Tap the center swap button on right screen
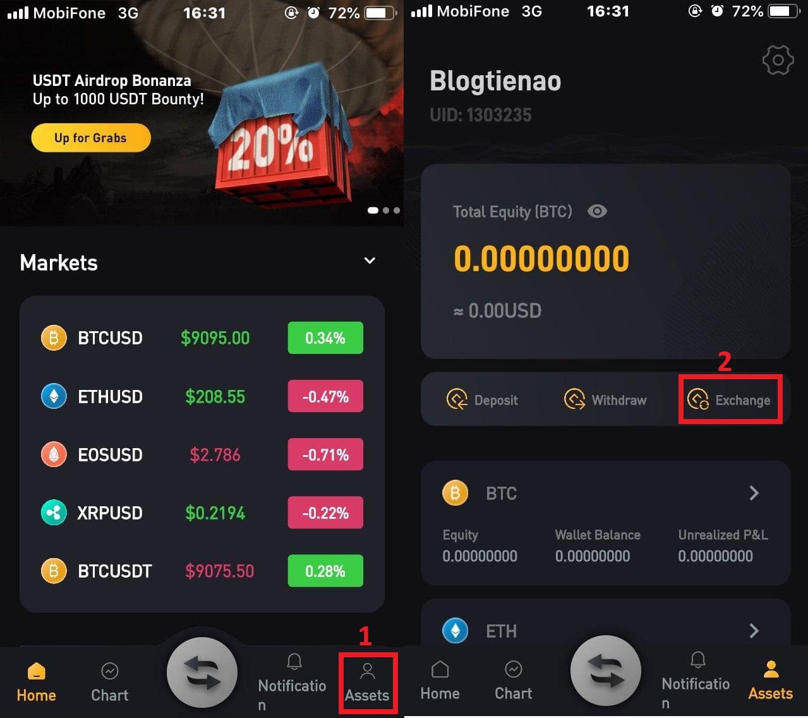 (x=605, y=671)
